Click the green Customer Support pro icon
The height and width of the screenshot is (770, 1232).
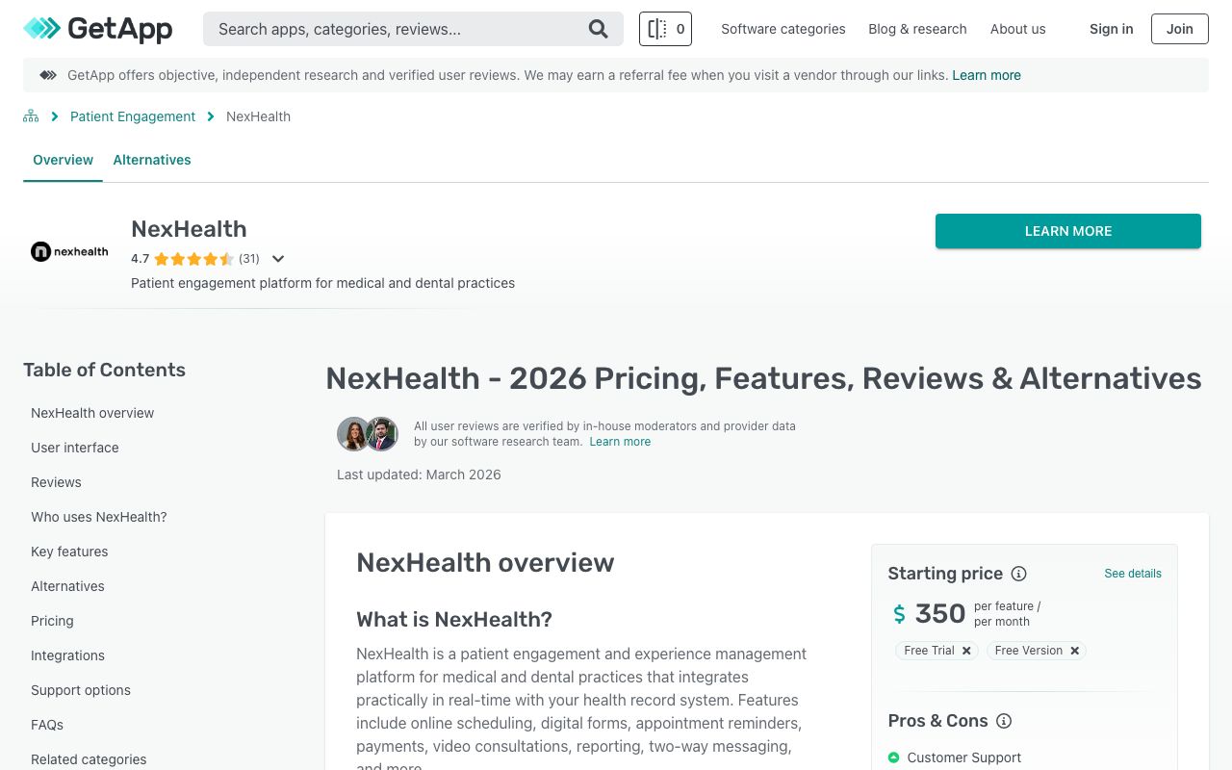point(893,757)
